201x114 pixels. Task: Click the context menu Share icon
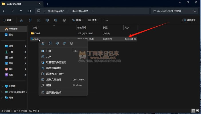[x=64, y=43]
